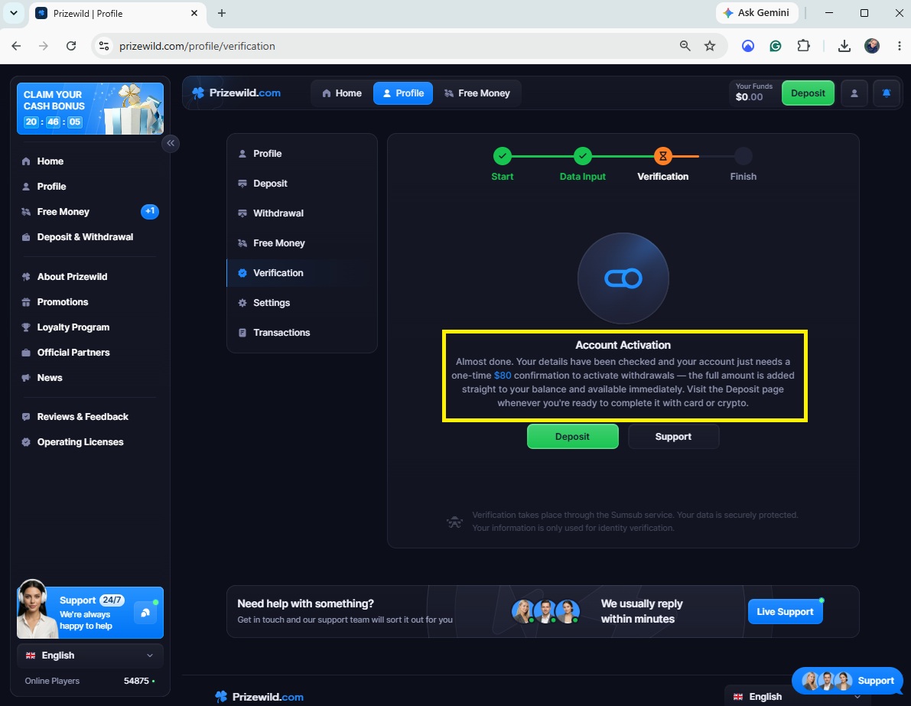Select Home tab in top navigation
This screenshot has width=911, height=706.
(342, 93)
